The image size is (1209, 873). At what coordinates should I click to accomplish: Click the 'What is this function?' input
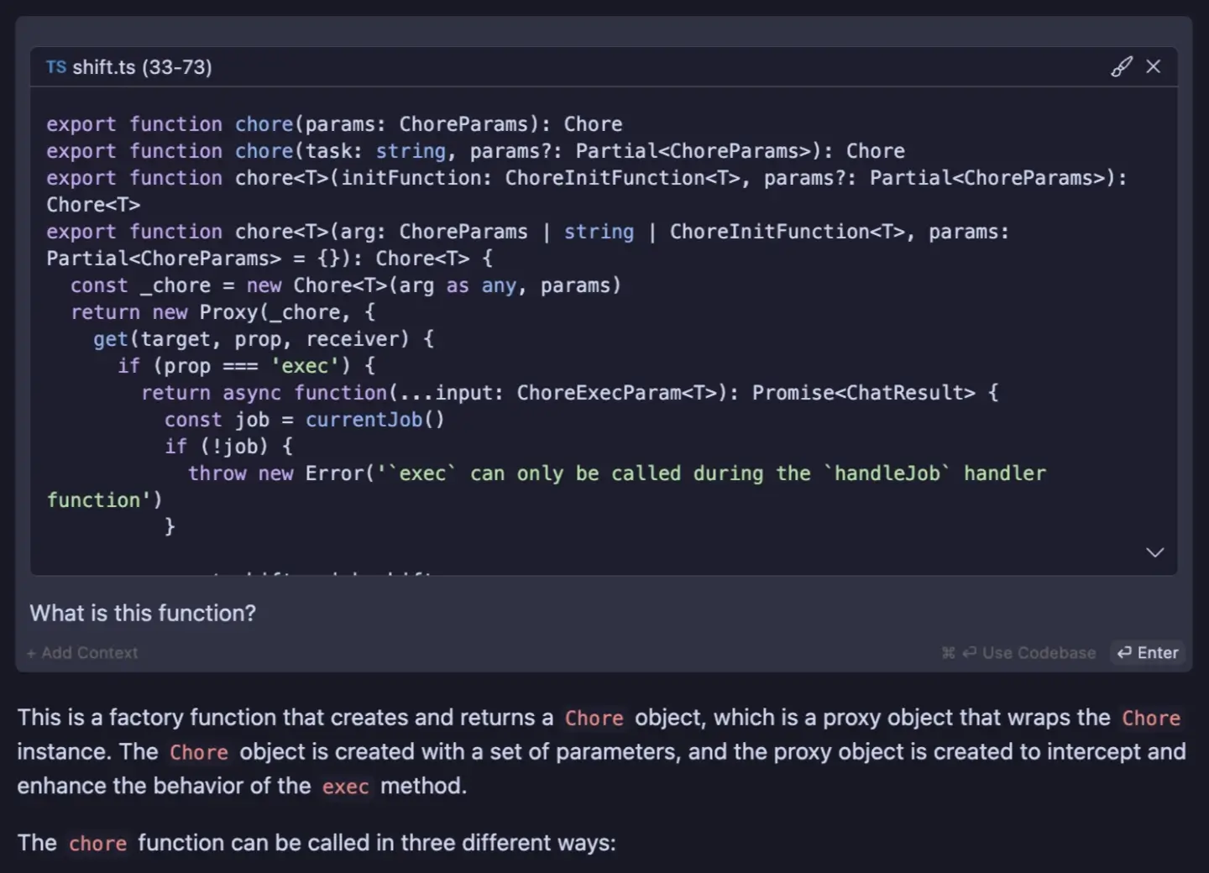(x=143, y=613)
